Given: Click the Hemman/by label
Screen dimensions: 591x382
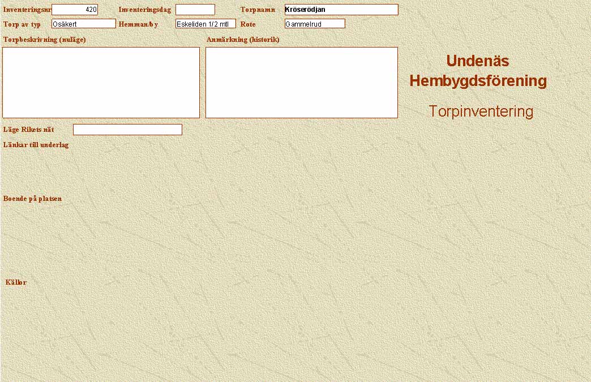Looking at the screenshot, I should coord(138,24).
